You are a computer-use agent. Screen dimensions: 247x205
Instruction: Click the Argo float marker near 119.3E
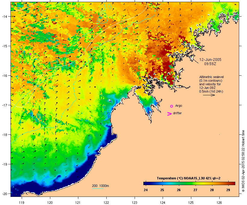(30, 54)
